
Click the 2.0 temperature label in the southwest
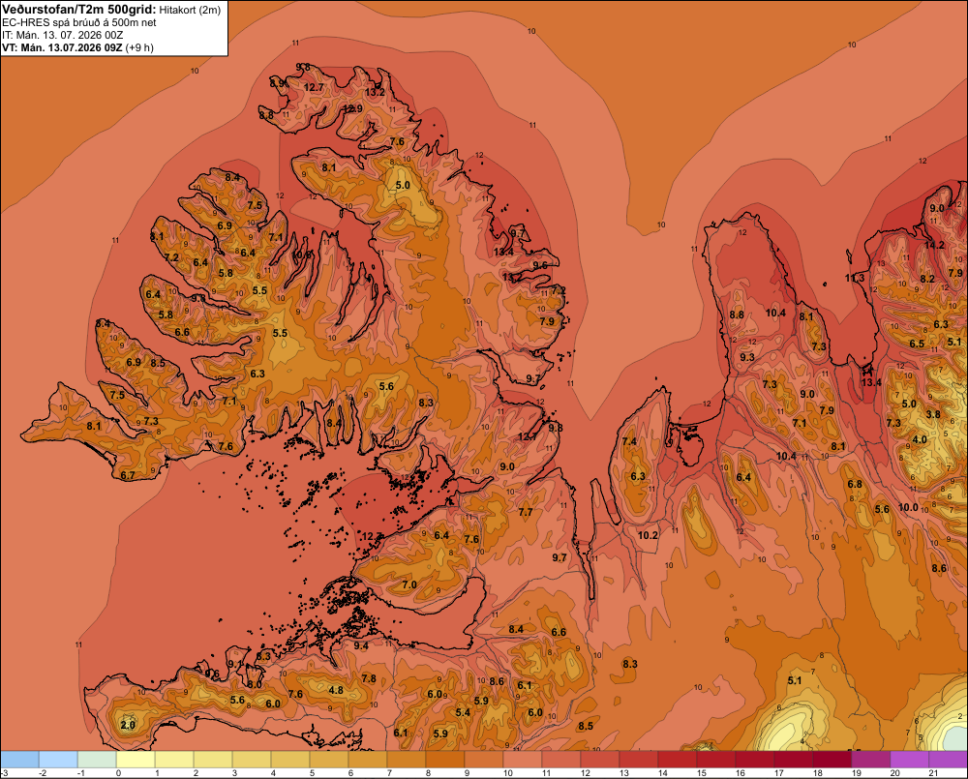click(x=128, y=725)
